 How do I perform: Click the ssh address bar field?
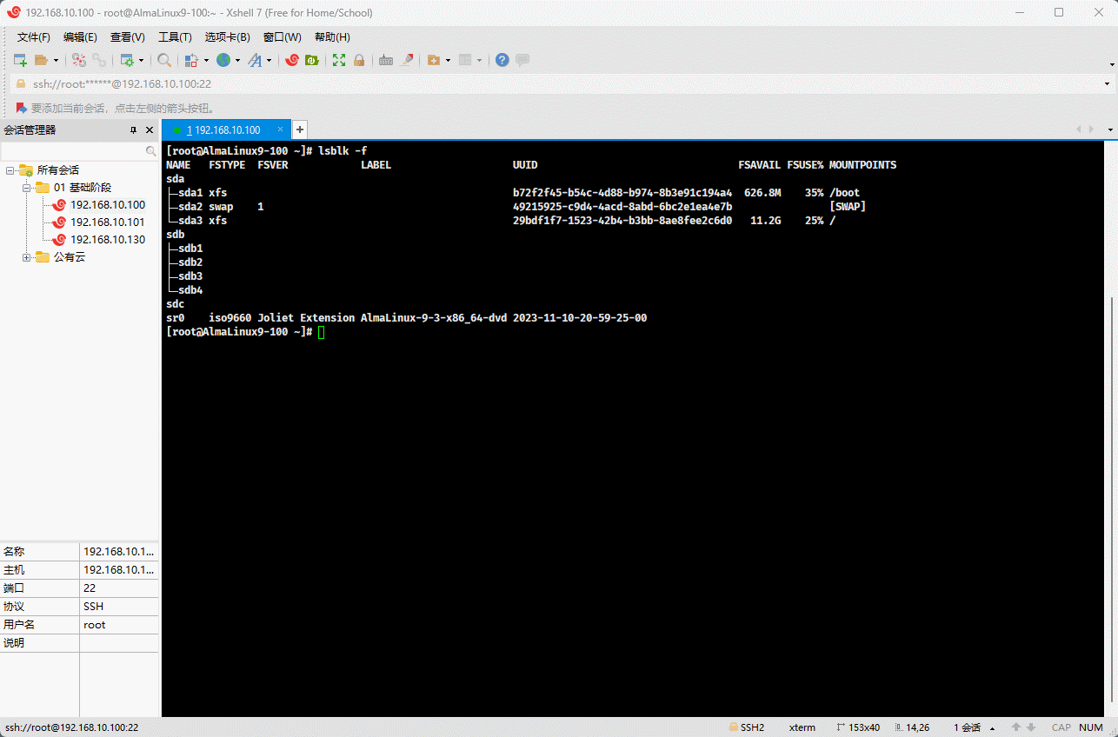[556, 84]
